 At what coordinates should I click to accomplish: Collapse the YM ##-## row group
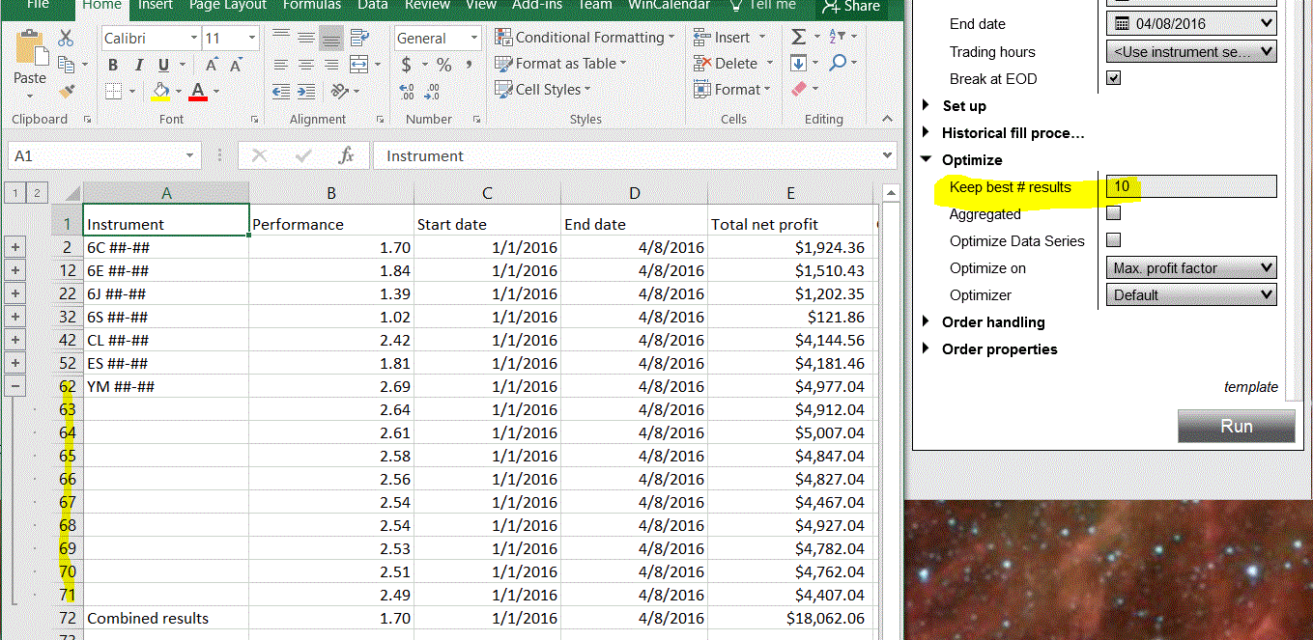[x=15, y=386]
